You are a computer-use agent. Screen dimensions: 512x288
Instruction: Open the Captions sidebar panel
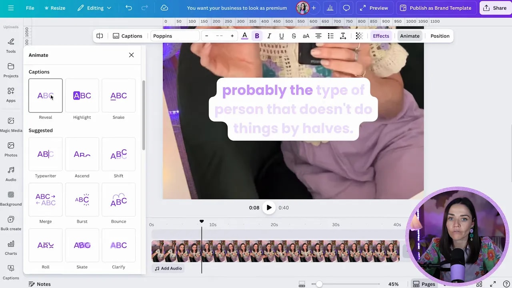[11, 272]
